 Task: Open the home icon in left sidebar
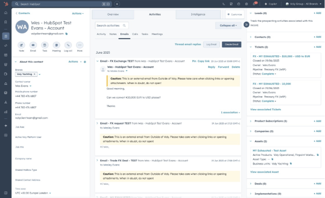6,13
